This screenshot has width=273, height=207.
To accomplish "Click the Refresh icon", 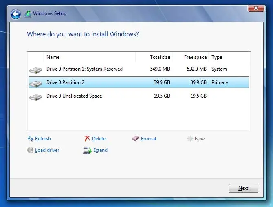I will click(x=31, y=139).
